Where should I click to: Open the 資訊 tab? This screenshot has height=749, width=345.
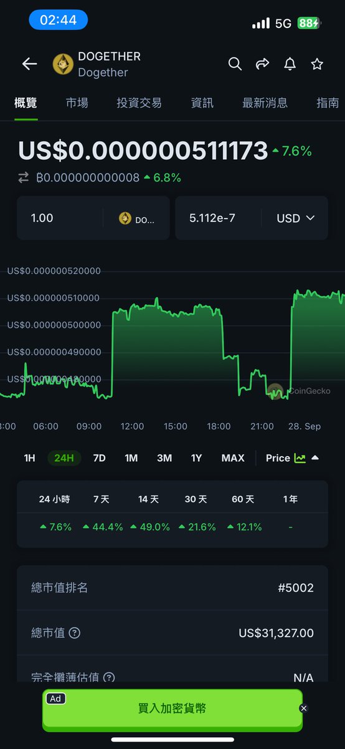click(202, 103)
